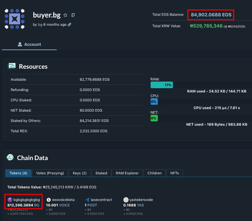Select the Tokens (4) tab
The height and width of the screenshot is (221, 252).
click(x=18, y=173)
